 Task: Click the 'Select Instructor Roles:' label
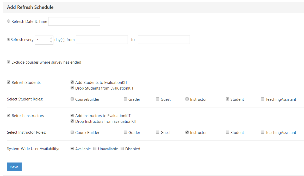pyautogui.click(x=27, y=132)
